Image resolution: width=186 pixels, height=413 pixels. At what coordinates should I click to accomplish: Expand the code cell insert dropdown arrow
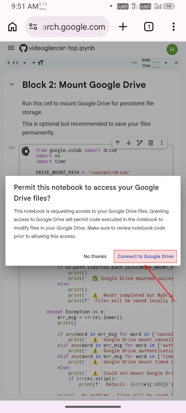25,63
